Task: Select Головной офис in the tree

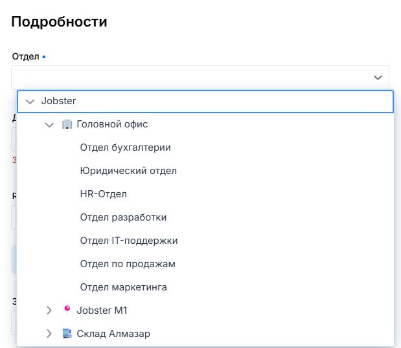Action: pyautogui.click(x=112, y=124)
